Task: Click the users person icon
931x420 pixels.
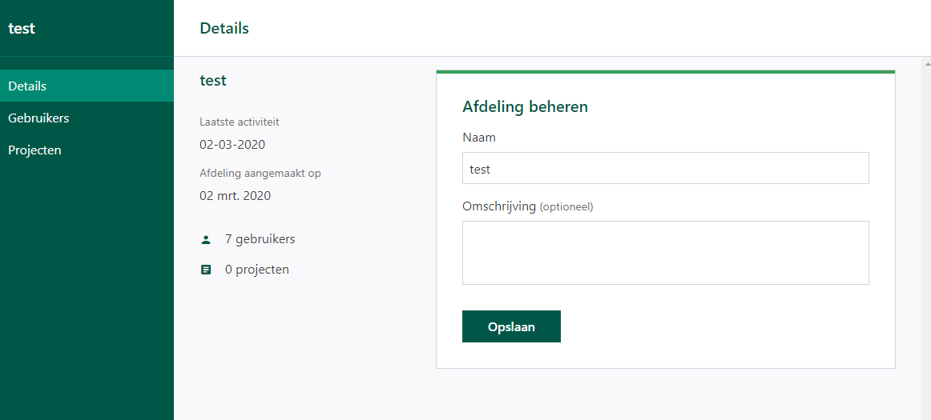Action: [x=206, y=240]
